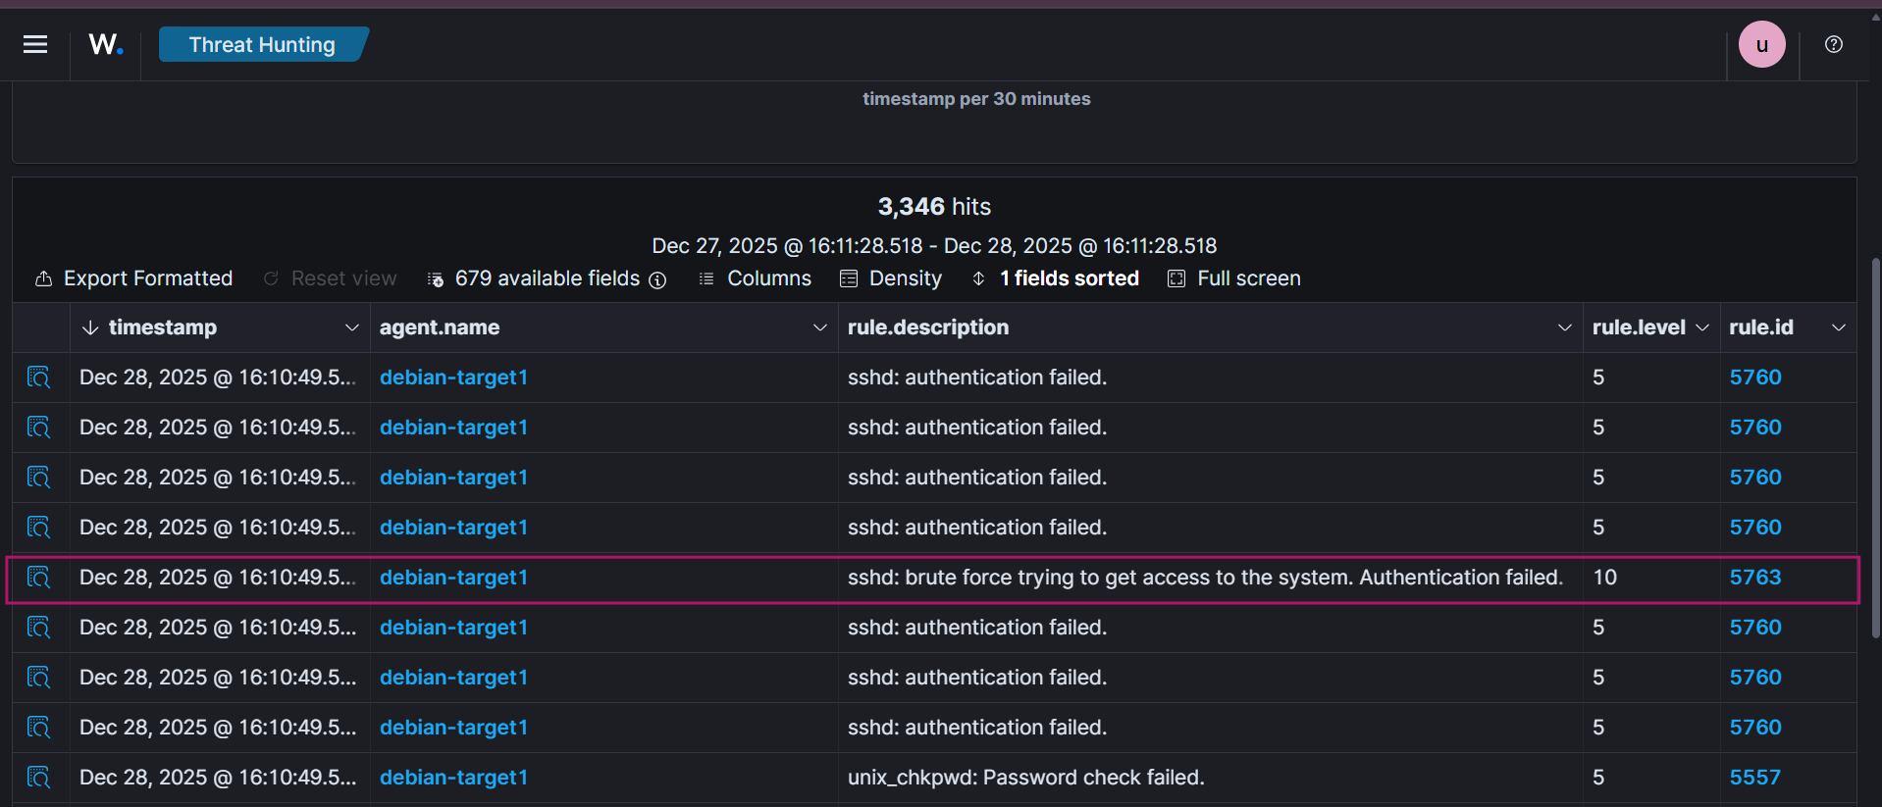Screen dimensions: 1882x807
Task: Expand rule.description column options chevron
Action: 1564,328
